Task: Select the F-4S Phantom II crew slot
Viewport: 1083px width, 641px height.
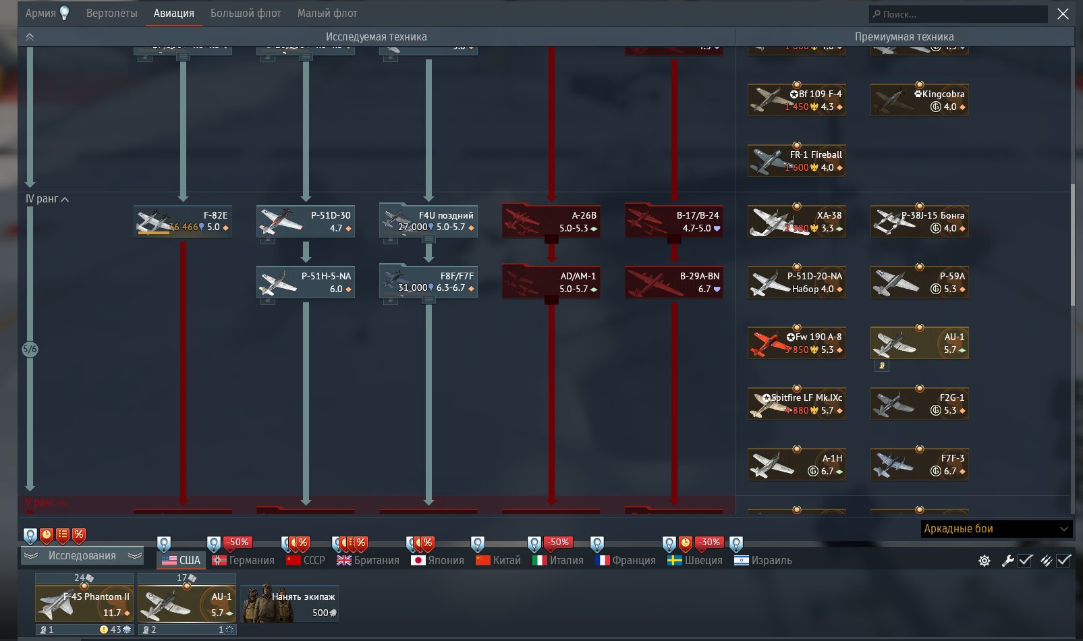Action: (84, 604)
